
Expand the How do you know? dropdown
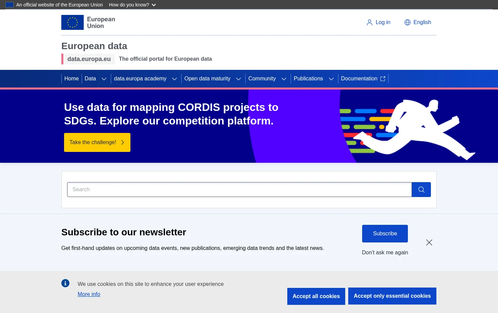[132, 5]
